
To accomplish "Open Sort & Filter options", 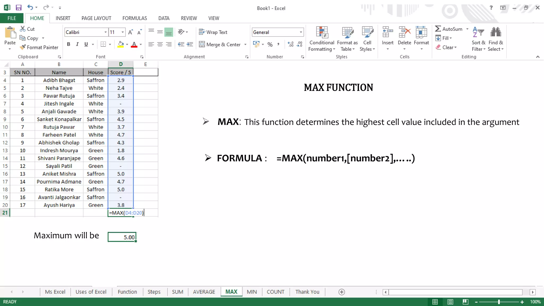I will coord(478,39).
